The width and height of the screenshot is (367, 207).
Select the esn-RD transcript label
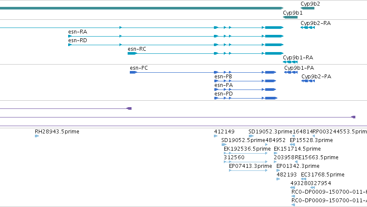78,40
